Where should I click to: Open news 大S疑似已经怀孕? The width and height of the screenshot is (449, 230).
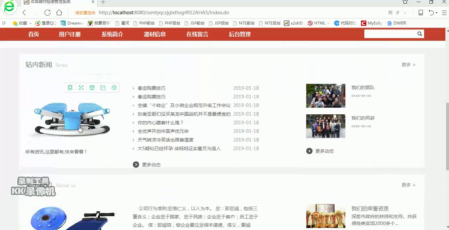pos(179,148)
